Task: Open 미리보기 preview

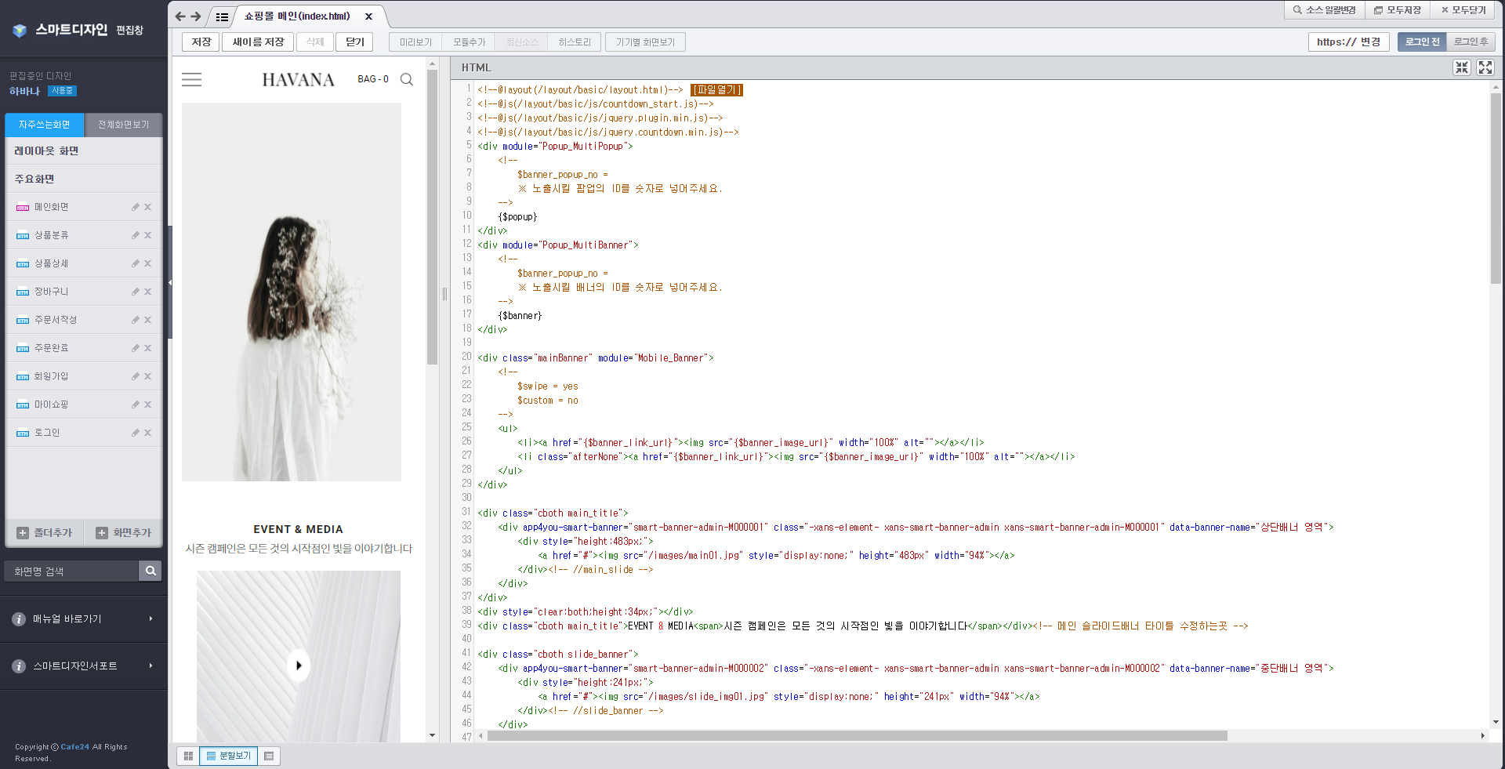Action: click(x=415, y=42)
